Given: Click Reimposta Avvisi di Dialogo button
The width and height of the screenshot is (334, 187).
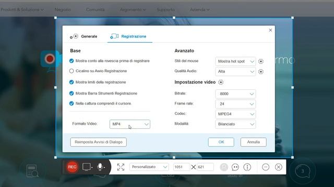Looking at the screenshot, I should pyautogui.click(x=99, y=142).
